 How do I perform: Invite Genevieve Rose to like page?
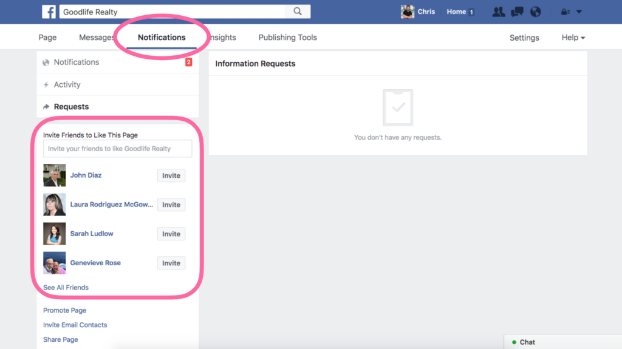tap(171, 263)
